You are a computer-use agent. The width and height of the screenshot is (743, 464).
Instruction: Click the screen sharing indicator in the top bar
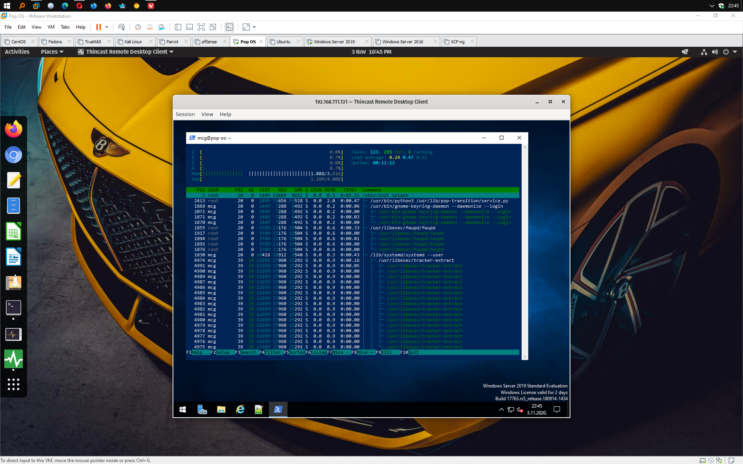pos(685,52)
